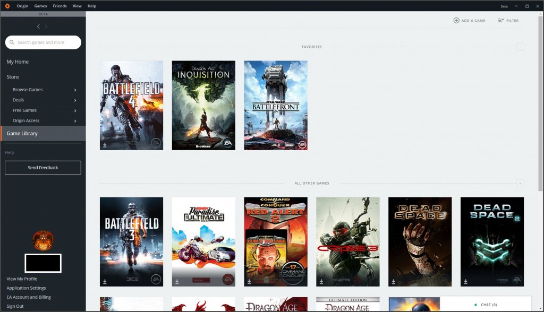Expand the Deals submenu arrow
The width and height of the screenshot is (544, 312).
[75, 100]
